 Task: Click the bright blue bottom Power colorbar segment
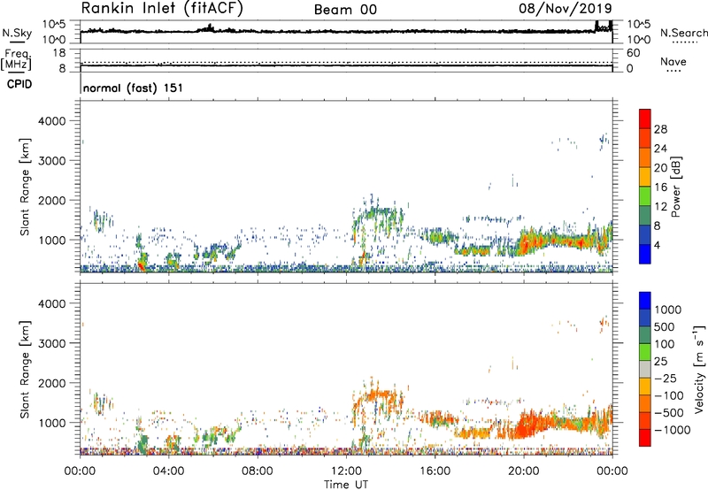(x=645, y=255)
